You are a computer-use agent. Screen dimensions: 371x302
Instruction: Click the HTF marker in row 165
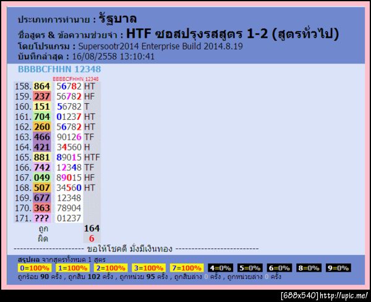(x=92, y=157)
